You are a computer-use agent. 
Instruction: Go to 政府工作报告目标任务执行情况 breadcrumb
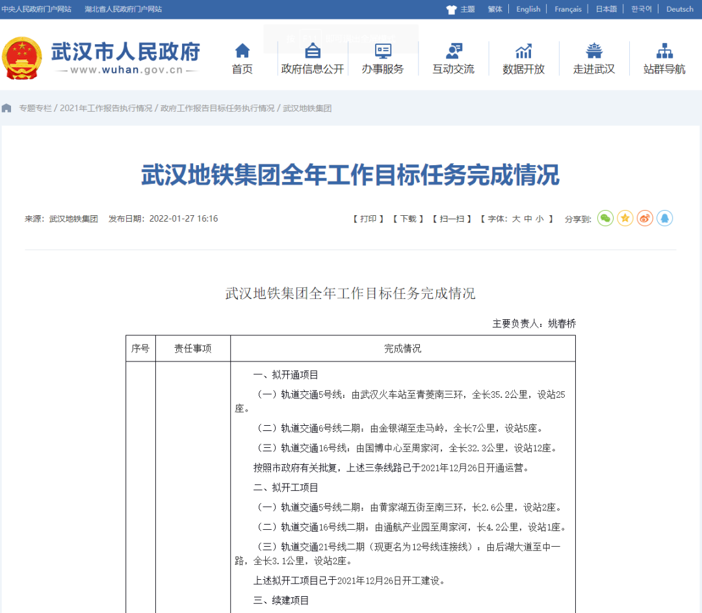tap(218, 109)
